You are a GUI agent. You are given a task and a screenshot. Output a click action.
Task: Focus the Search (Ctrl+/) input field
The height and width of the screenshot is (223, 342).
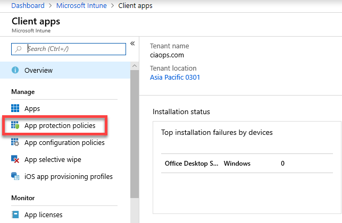coord(74,49)
